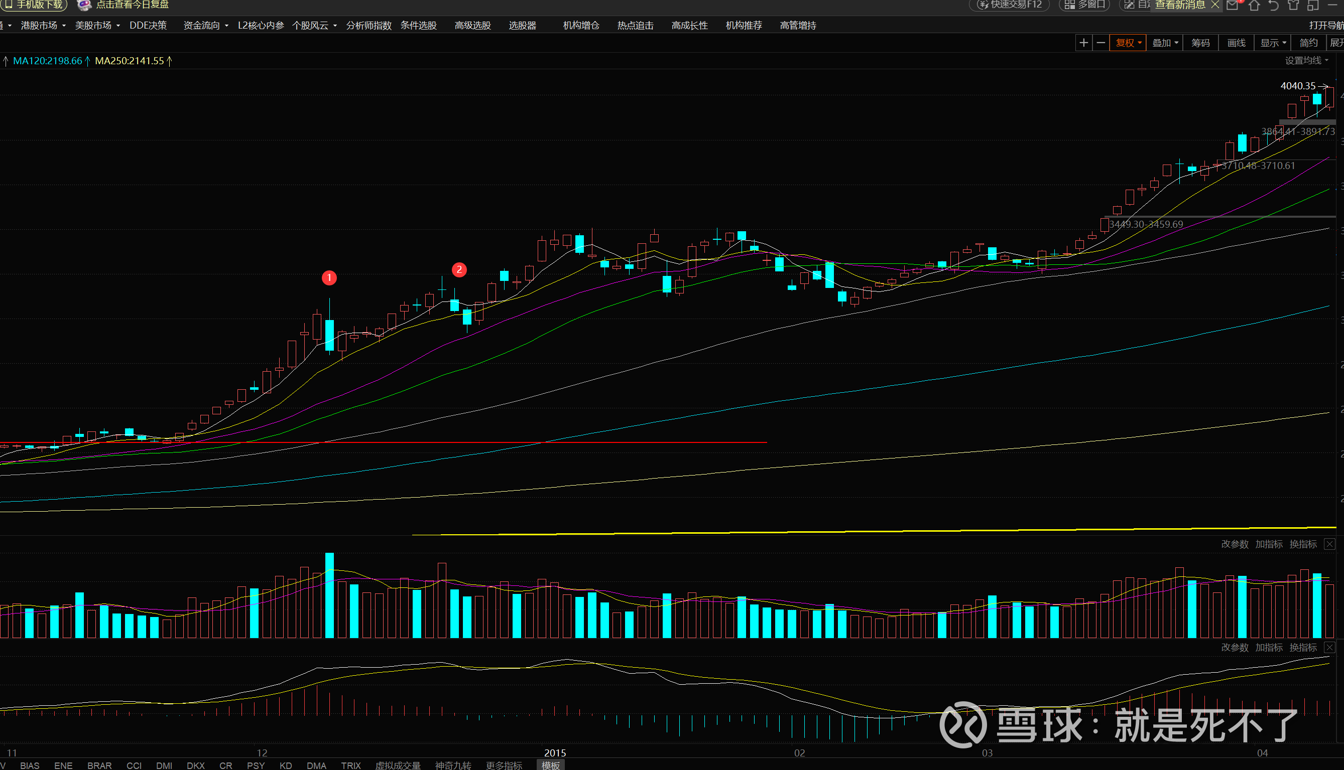Toggle 画线 drawing mode
Image resolution: width=1344 pixels, height=770 pixels.
tap(1236, 43)
